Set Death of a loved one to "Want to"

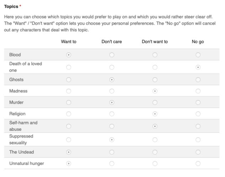coord(69,67)
